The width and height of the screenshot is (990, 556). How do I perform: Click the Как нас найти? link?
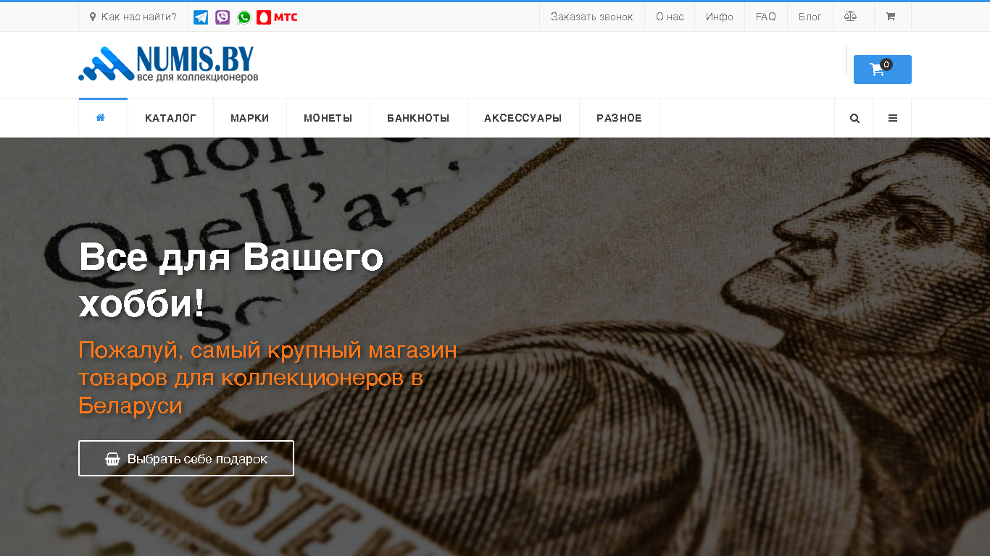click(x=133, y=17)
